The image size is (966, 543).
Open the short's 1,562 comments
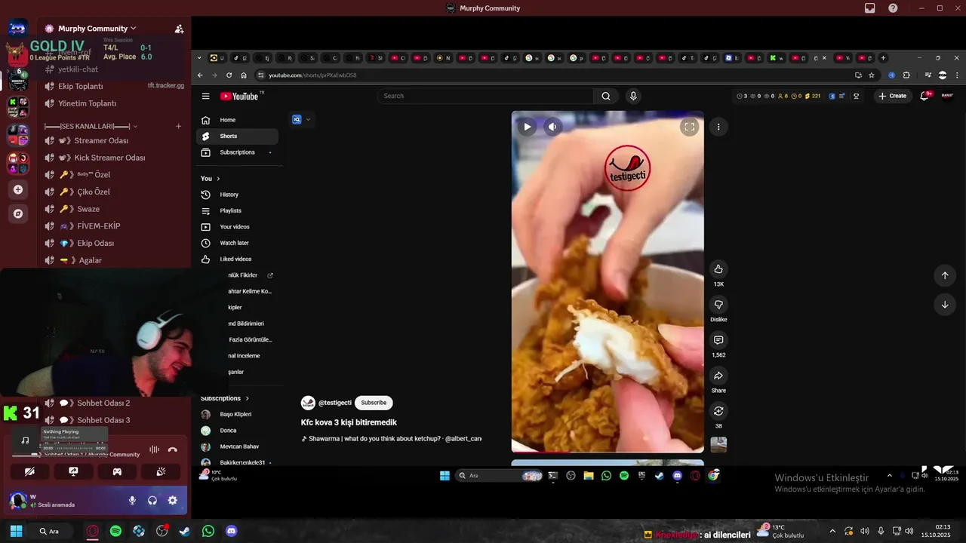pos(718,340)
